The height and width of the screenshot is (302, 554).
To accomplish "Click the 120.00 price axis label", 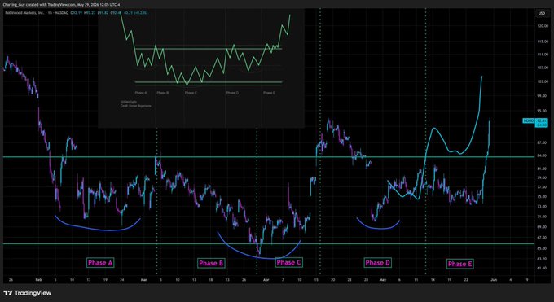I will click(x=543, y=26).
